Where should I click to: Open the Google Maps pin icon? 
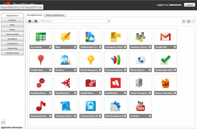[x=41, y=60]
